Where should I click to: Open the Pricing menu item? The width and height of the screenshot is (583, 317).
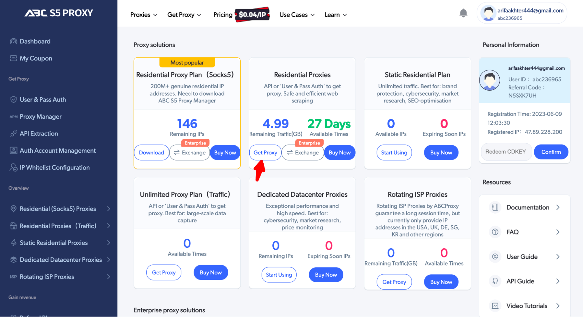pos(223,15)
